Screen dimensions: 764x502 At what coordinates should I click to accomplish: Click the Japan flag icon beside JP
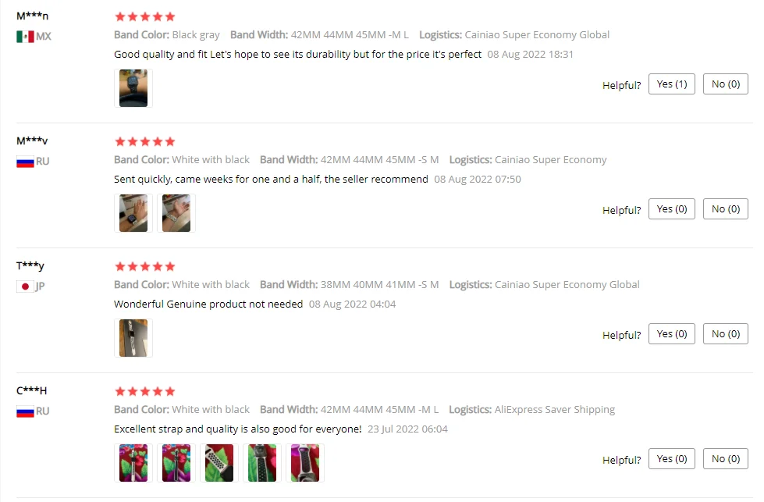click(25, 287)
